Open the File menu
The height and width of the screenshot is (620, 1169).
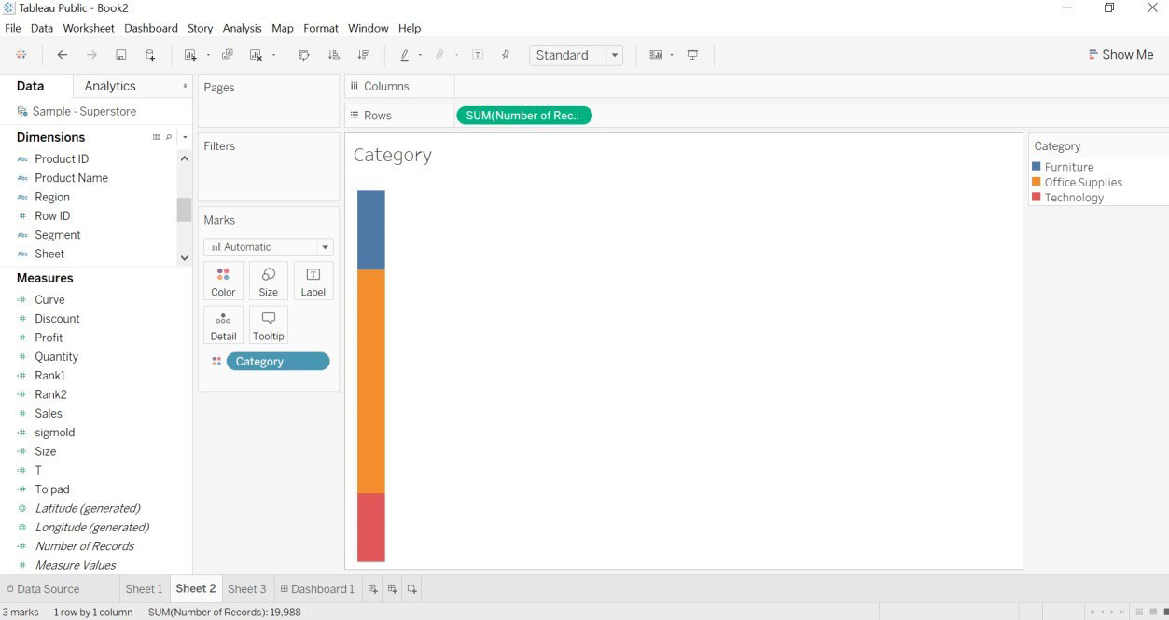click(13, 28)
